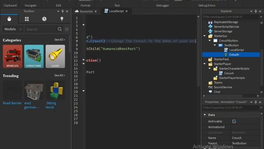
Task: Edit the Name property value Crouch
Action: 245,138
